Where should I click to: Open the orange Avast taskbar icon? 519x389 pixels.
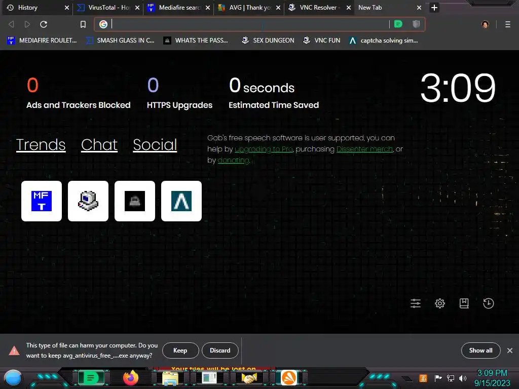click(x=289, y=378)
